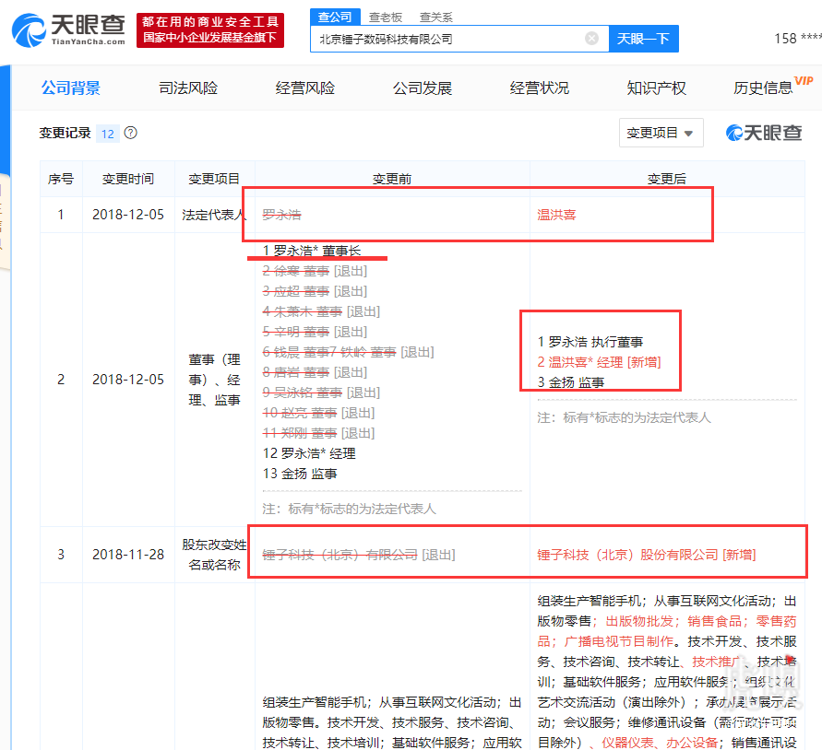Click the entry 4 朱萧木 董事 [退出]
Image resolution: width=822 pixels, height=750 pixels.
(321, 311)
